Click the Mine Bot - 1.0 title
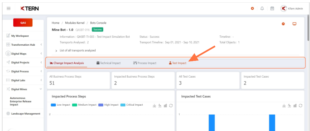This screenshot has width=310, height=131. [63, 30]
